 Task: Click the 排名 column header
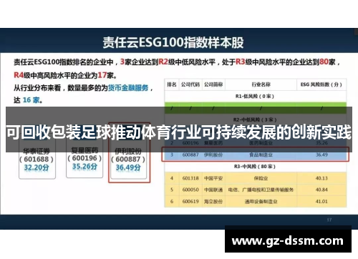click(x=172, y=84)
